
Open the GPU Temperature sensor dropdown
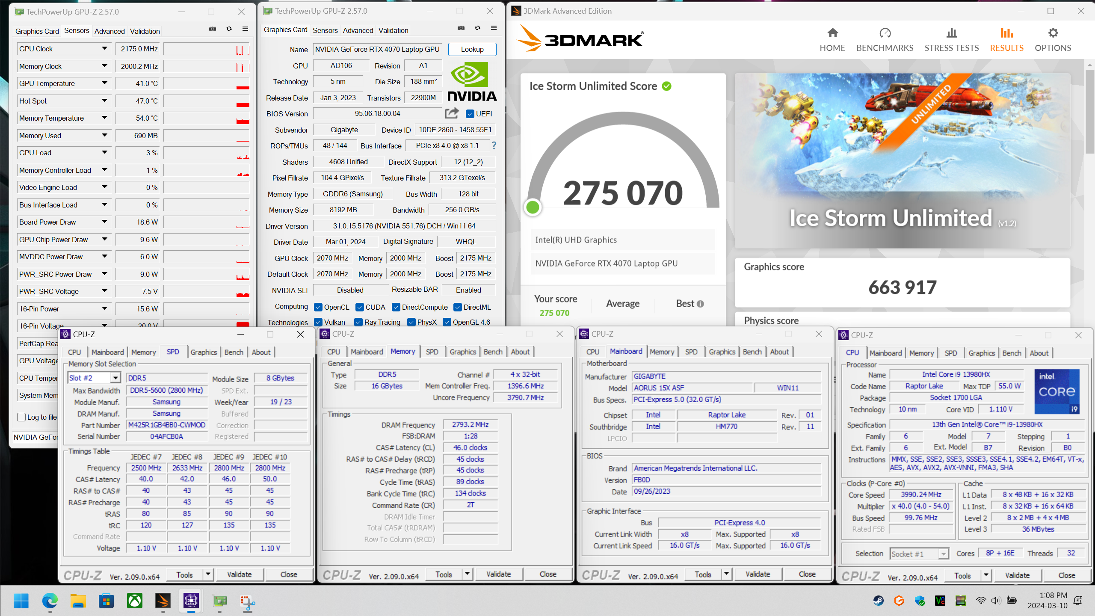pyautogui.click(x=104, y=83)
